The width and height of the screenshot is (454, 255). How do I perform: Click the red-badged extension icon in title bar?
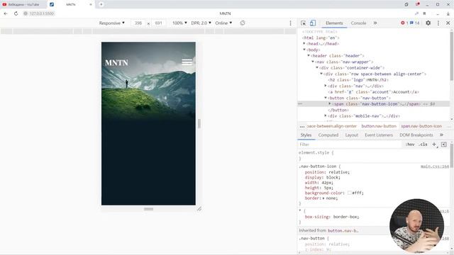tap(417, 4)
